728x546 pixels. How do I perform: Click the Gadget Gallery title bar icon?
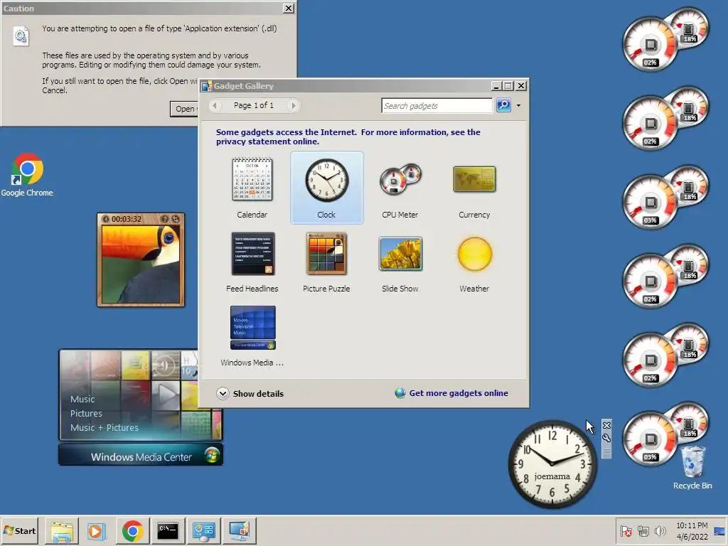tap(207, 86)
